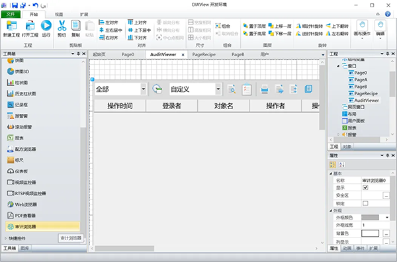The width and height of the screenshot is (397, 262).
Task: Click the print icon in audit viewer toolbar
Action: [265, 89]
